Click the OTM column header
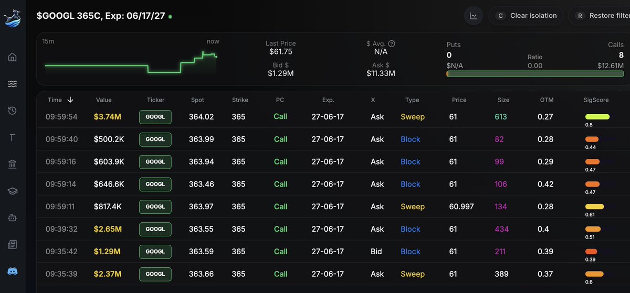Screen dimensions: 630x293 [547, 100]
